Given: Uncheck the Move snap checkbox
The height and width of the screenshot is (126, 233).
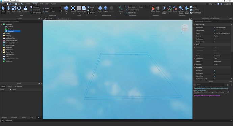Looking at the screenshot, I should click(x=44, y=11).
